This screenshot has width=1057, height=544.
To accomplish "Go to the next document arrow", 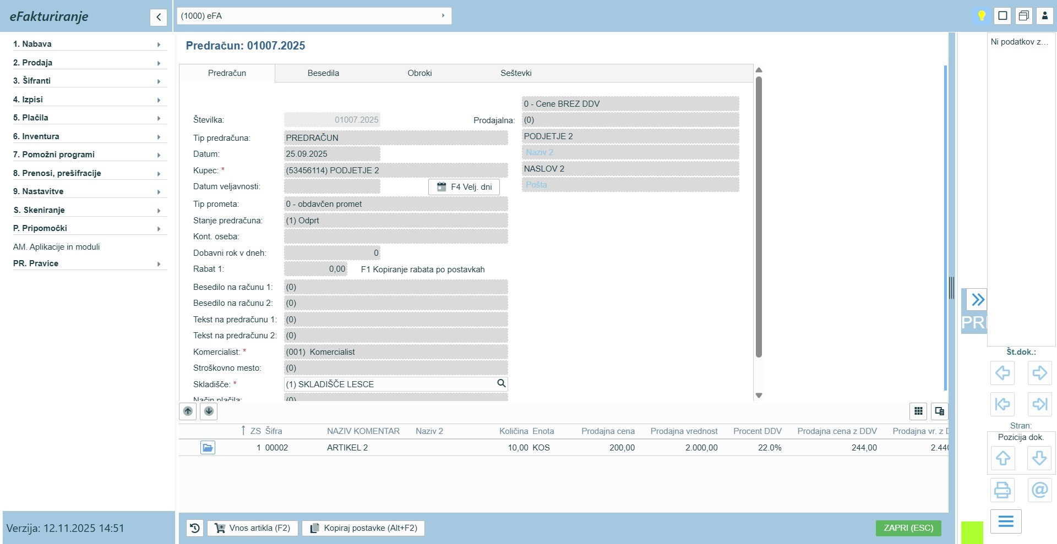I will pyautogui.click(x=1039, y=373).
